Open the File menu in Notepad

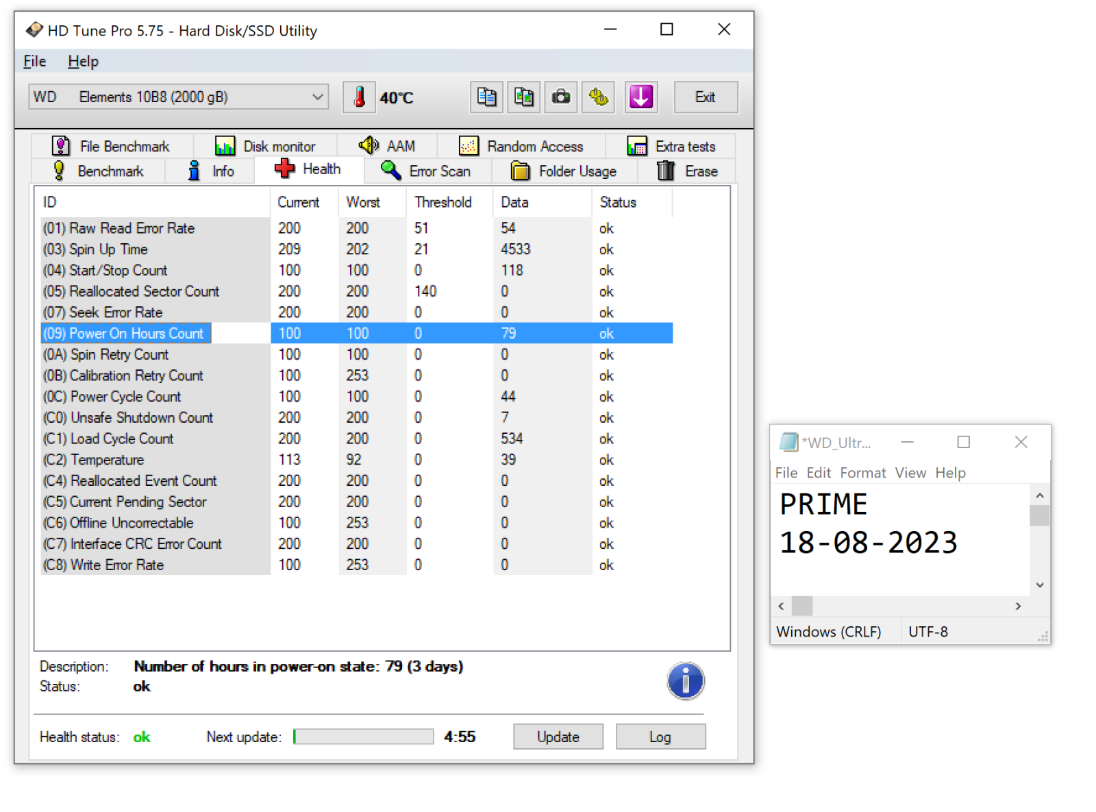(786, 473)
